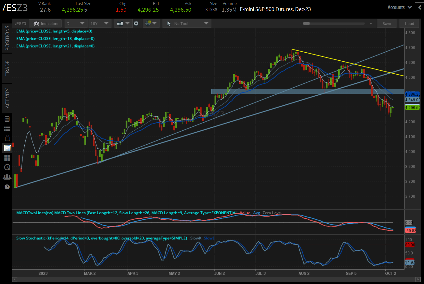Open the news book icon in sidebar
424x284 pixels.
click(x=7, y=119)
